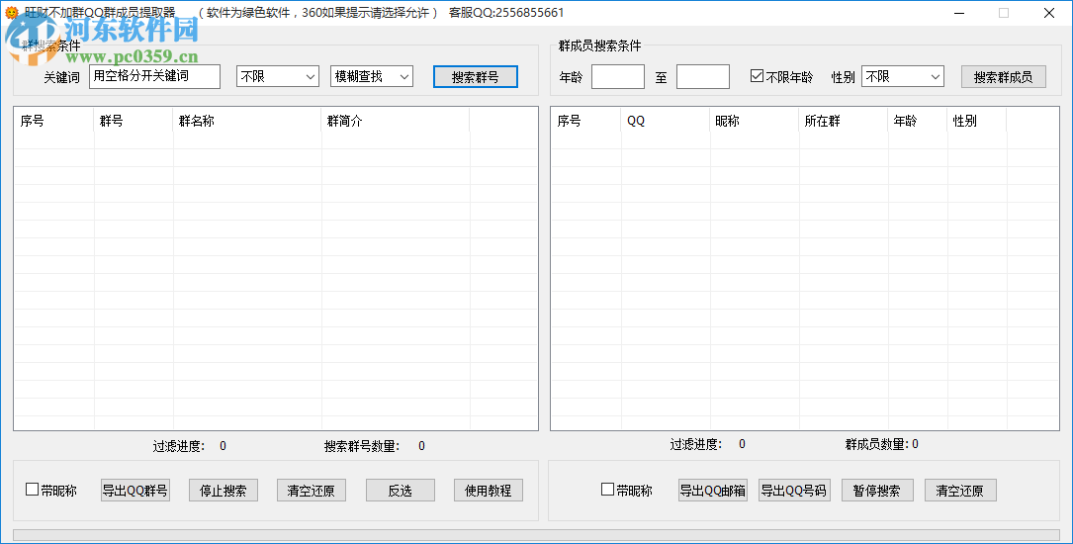Open the 性别 dropdown
This screenshot has width=1073, height=544.
pyautogui.click(x=903, y=76)
